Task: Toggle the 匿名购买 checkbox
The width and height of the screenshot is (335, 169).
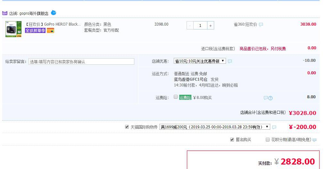Action: (232, 140)
